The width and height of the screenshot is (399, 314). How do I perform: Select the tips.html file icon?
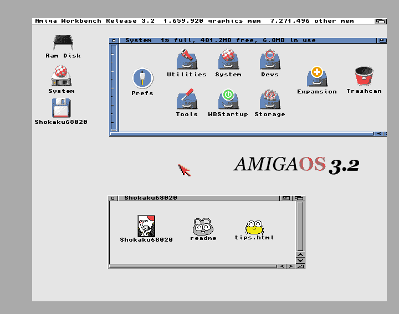point(254,230)
